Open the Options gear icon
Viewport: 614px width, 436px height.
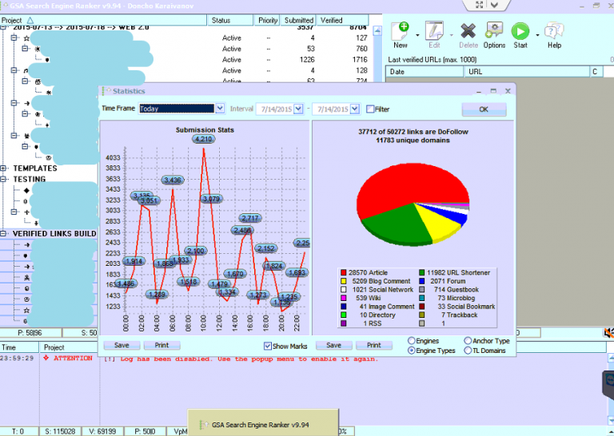point(494,31)
